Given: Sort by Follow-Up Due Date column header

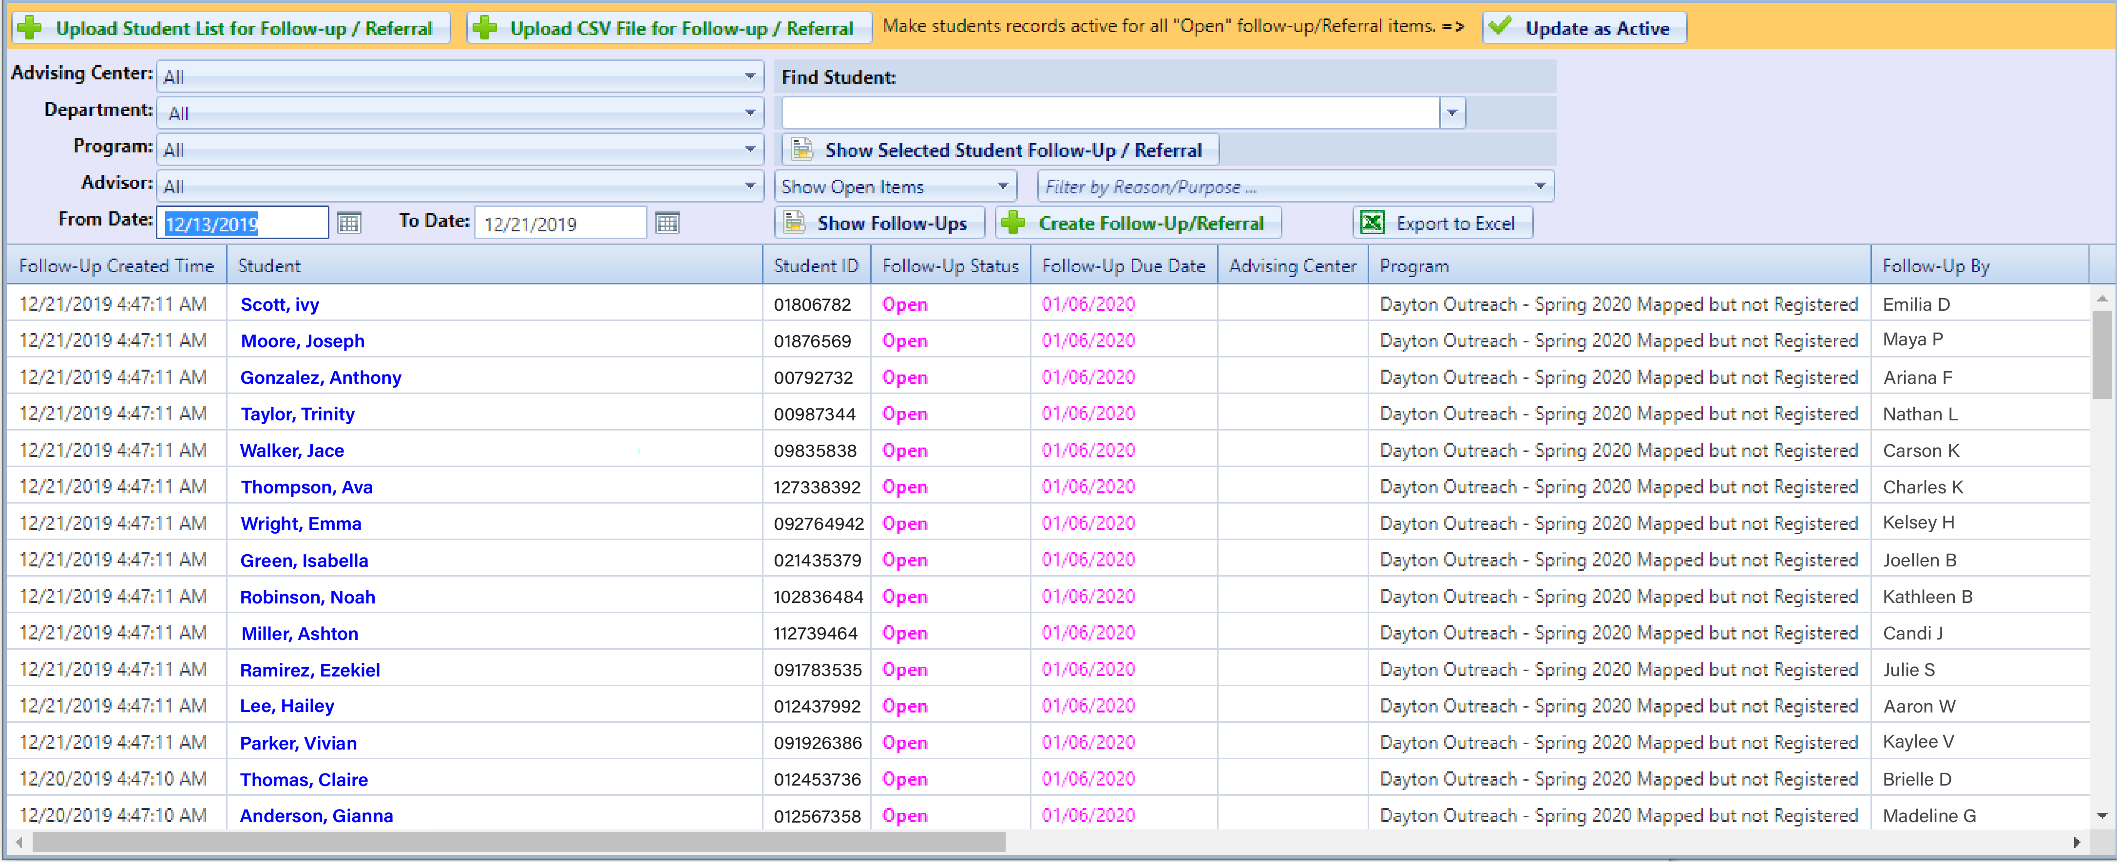Looking at the screenshot, I should point(1124,265).
